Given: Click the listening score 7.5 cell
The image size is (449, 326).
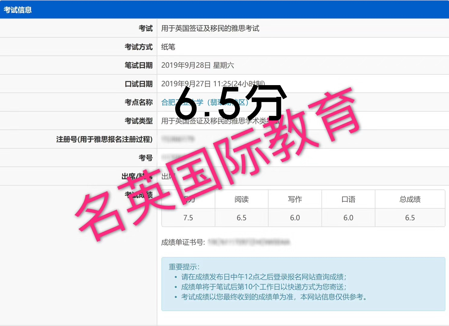Looking at the screenshot, I should 188,218.
